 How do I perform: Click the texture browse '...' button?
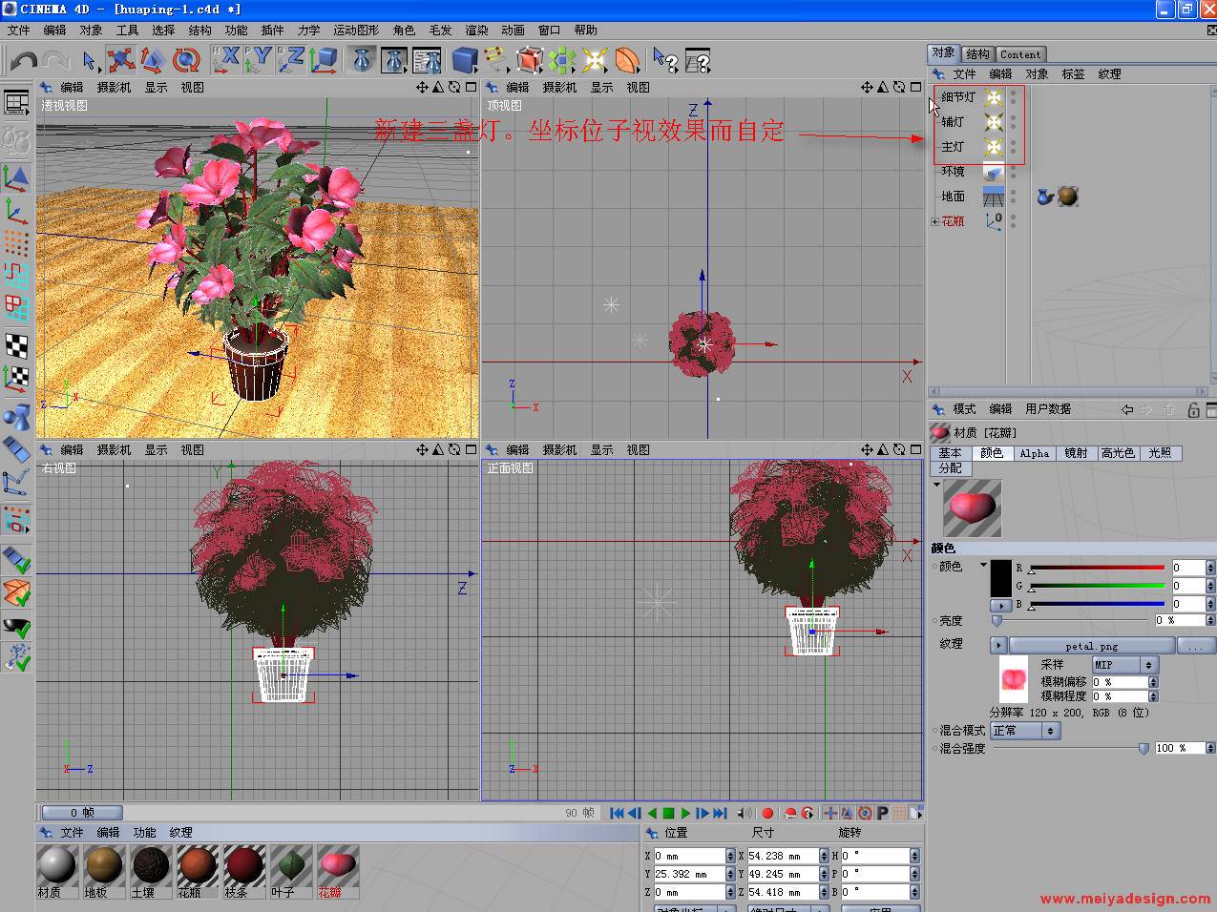click(1195, 646)
